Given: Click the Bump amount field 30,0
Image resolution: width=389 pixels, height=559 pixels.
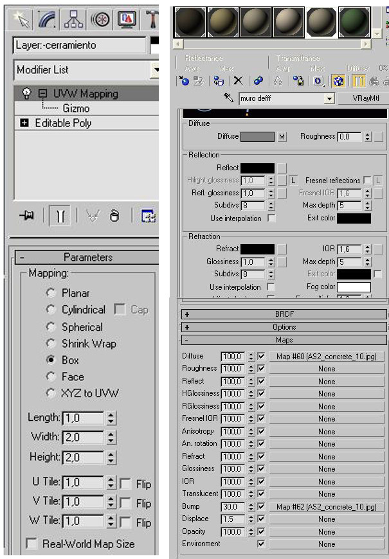Looking at the screenshot, I should (x=233, y=506).
